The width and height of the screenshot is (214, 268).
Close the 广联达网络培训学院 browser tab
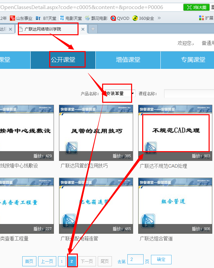tap(83, 29)
